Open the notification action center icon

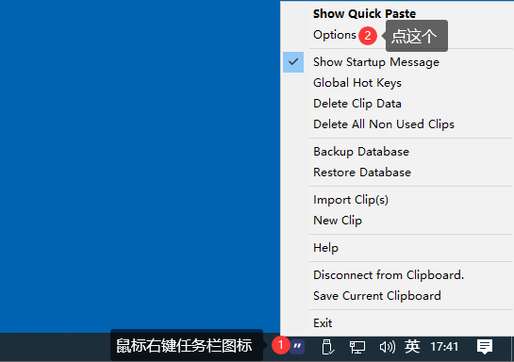point(485,347)
